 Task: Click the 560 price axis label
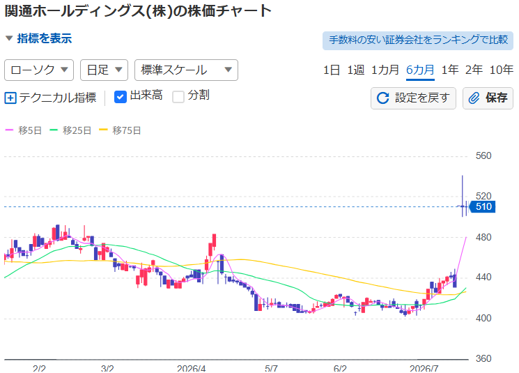click(x=483, y=155)
